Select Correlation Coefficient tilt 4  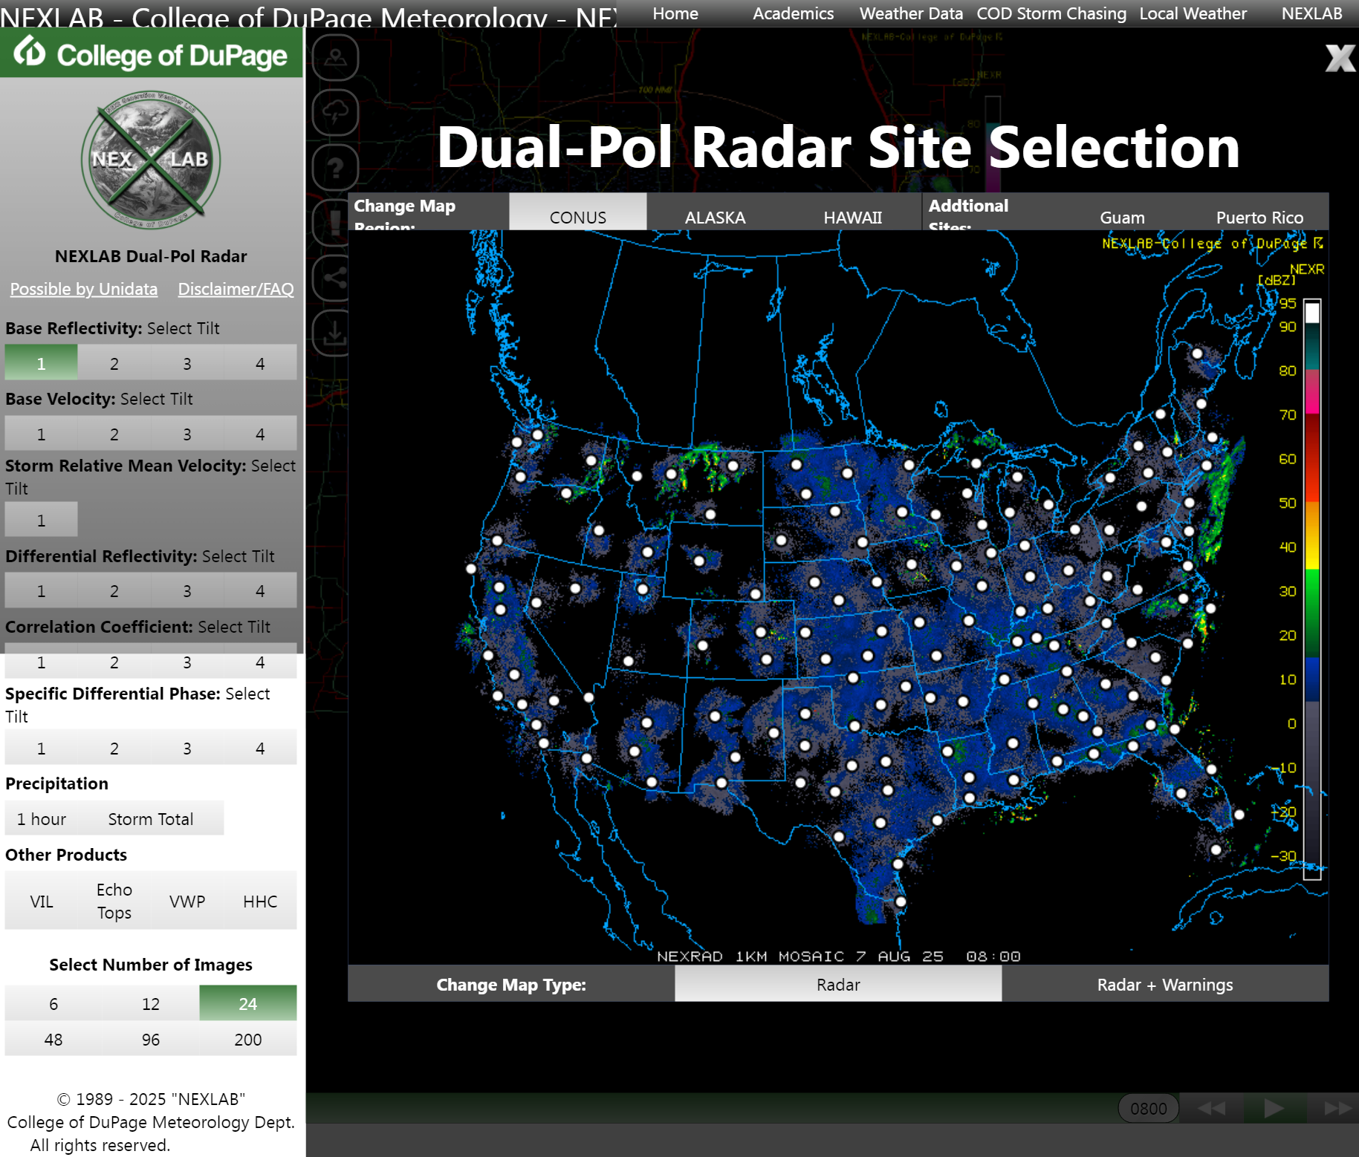[x=260, y=661]
